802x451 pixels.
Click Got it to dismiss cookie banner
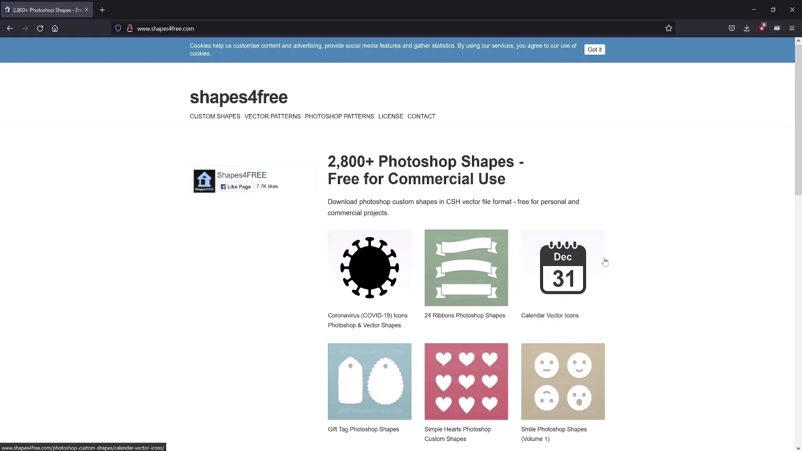594,49
